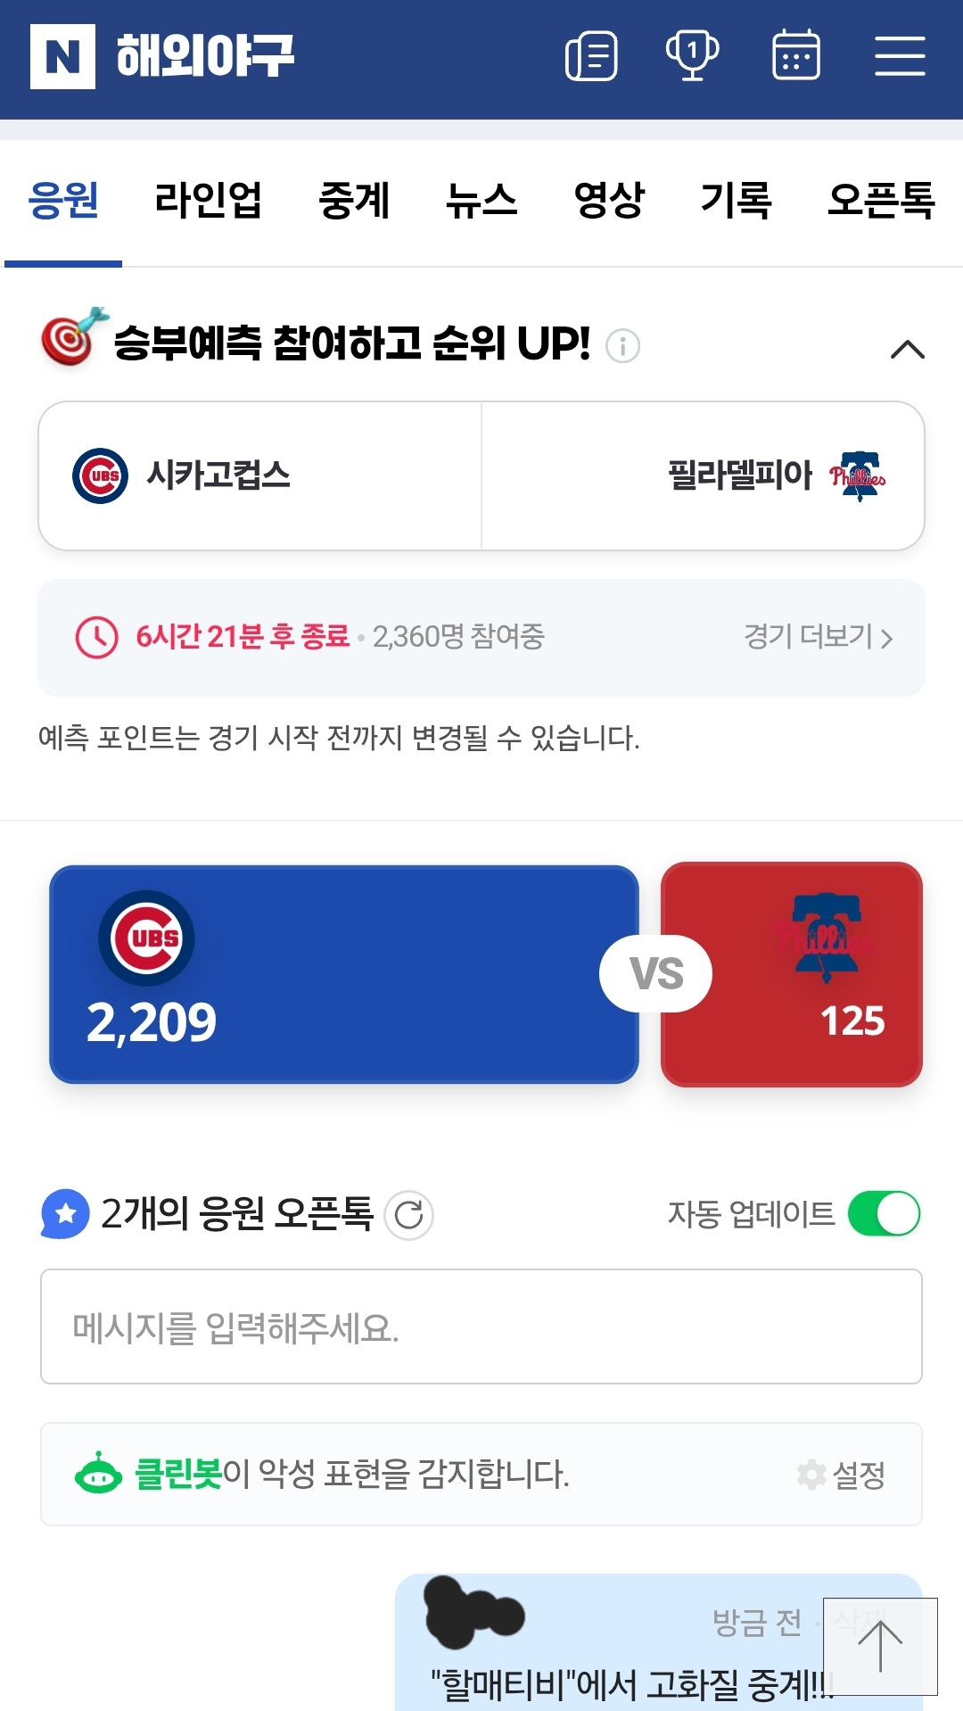This screenshot has width=963, height=1711.
Task: Switch to the 중계 tab
Action: [354, 200]
